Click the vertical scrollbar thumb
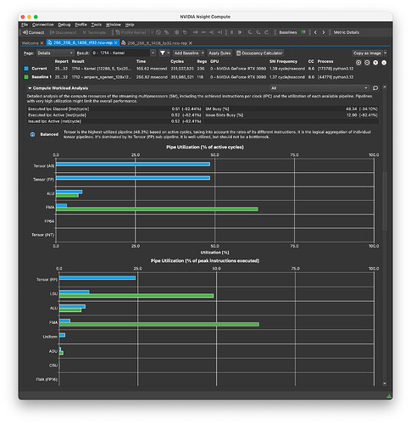The height and width of the screenshot is (424, 411). coord(385,201)
